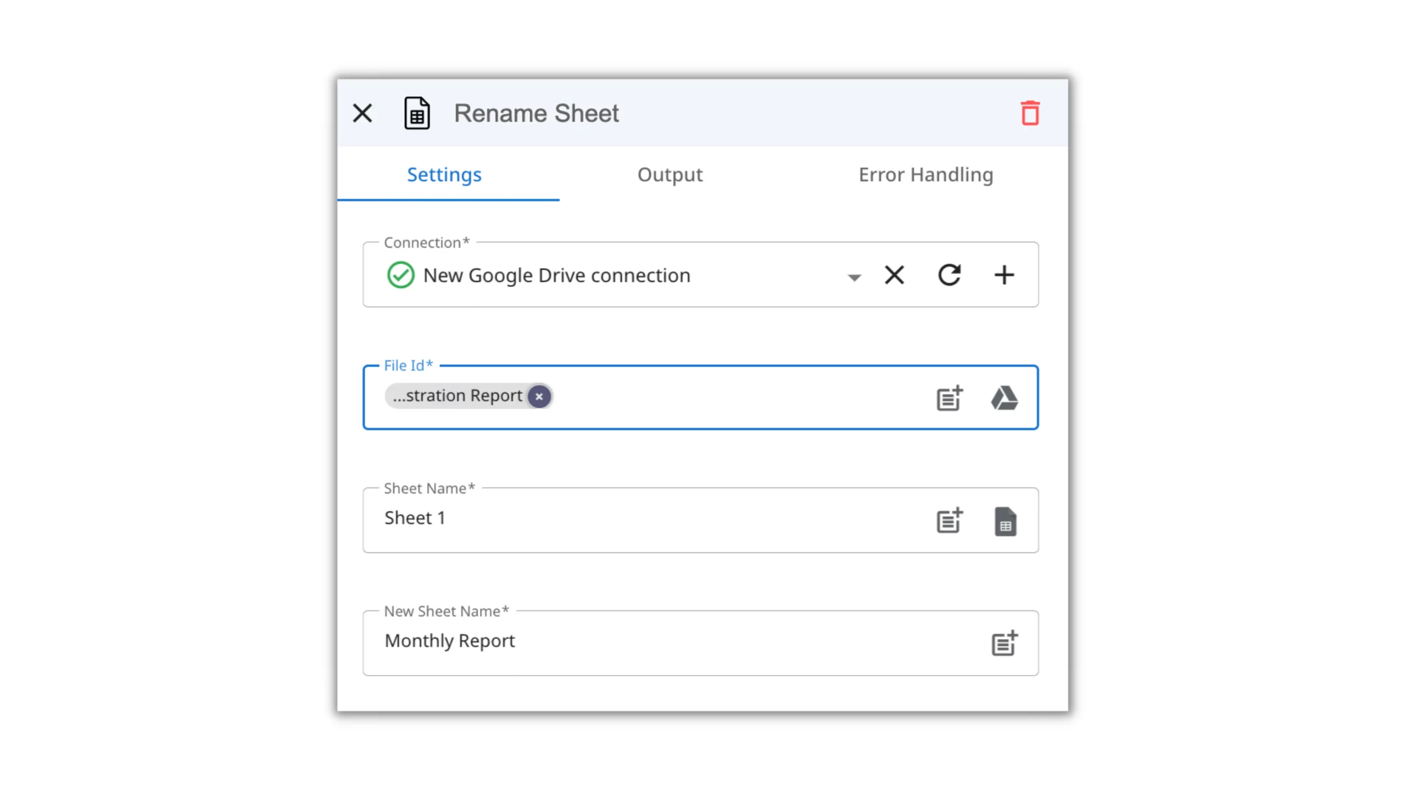Insert variable into File Id field
Screen dimensions: 1406x791
949,398
